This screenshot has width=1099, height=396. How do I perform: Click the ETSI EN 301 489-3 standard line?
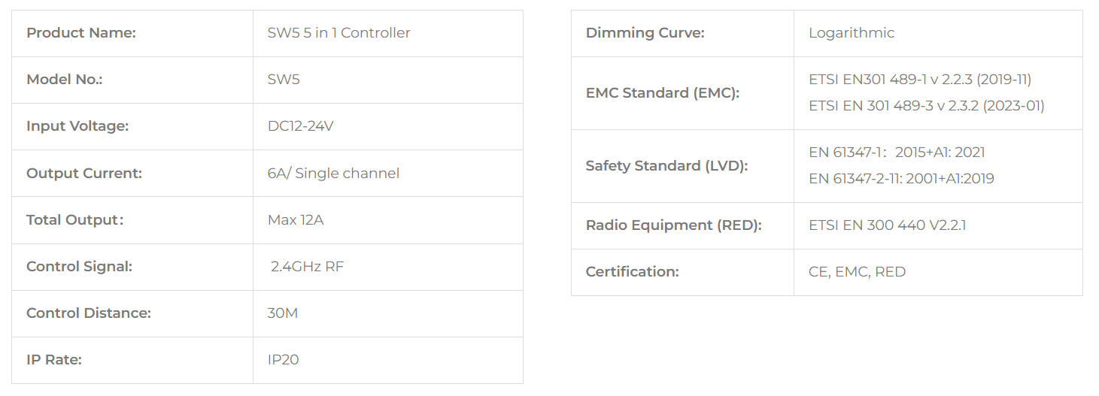point(926,106)
